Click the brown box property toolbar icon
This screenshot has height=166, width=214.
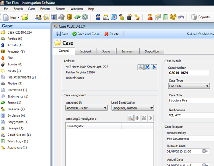point(69,17)
